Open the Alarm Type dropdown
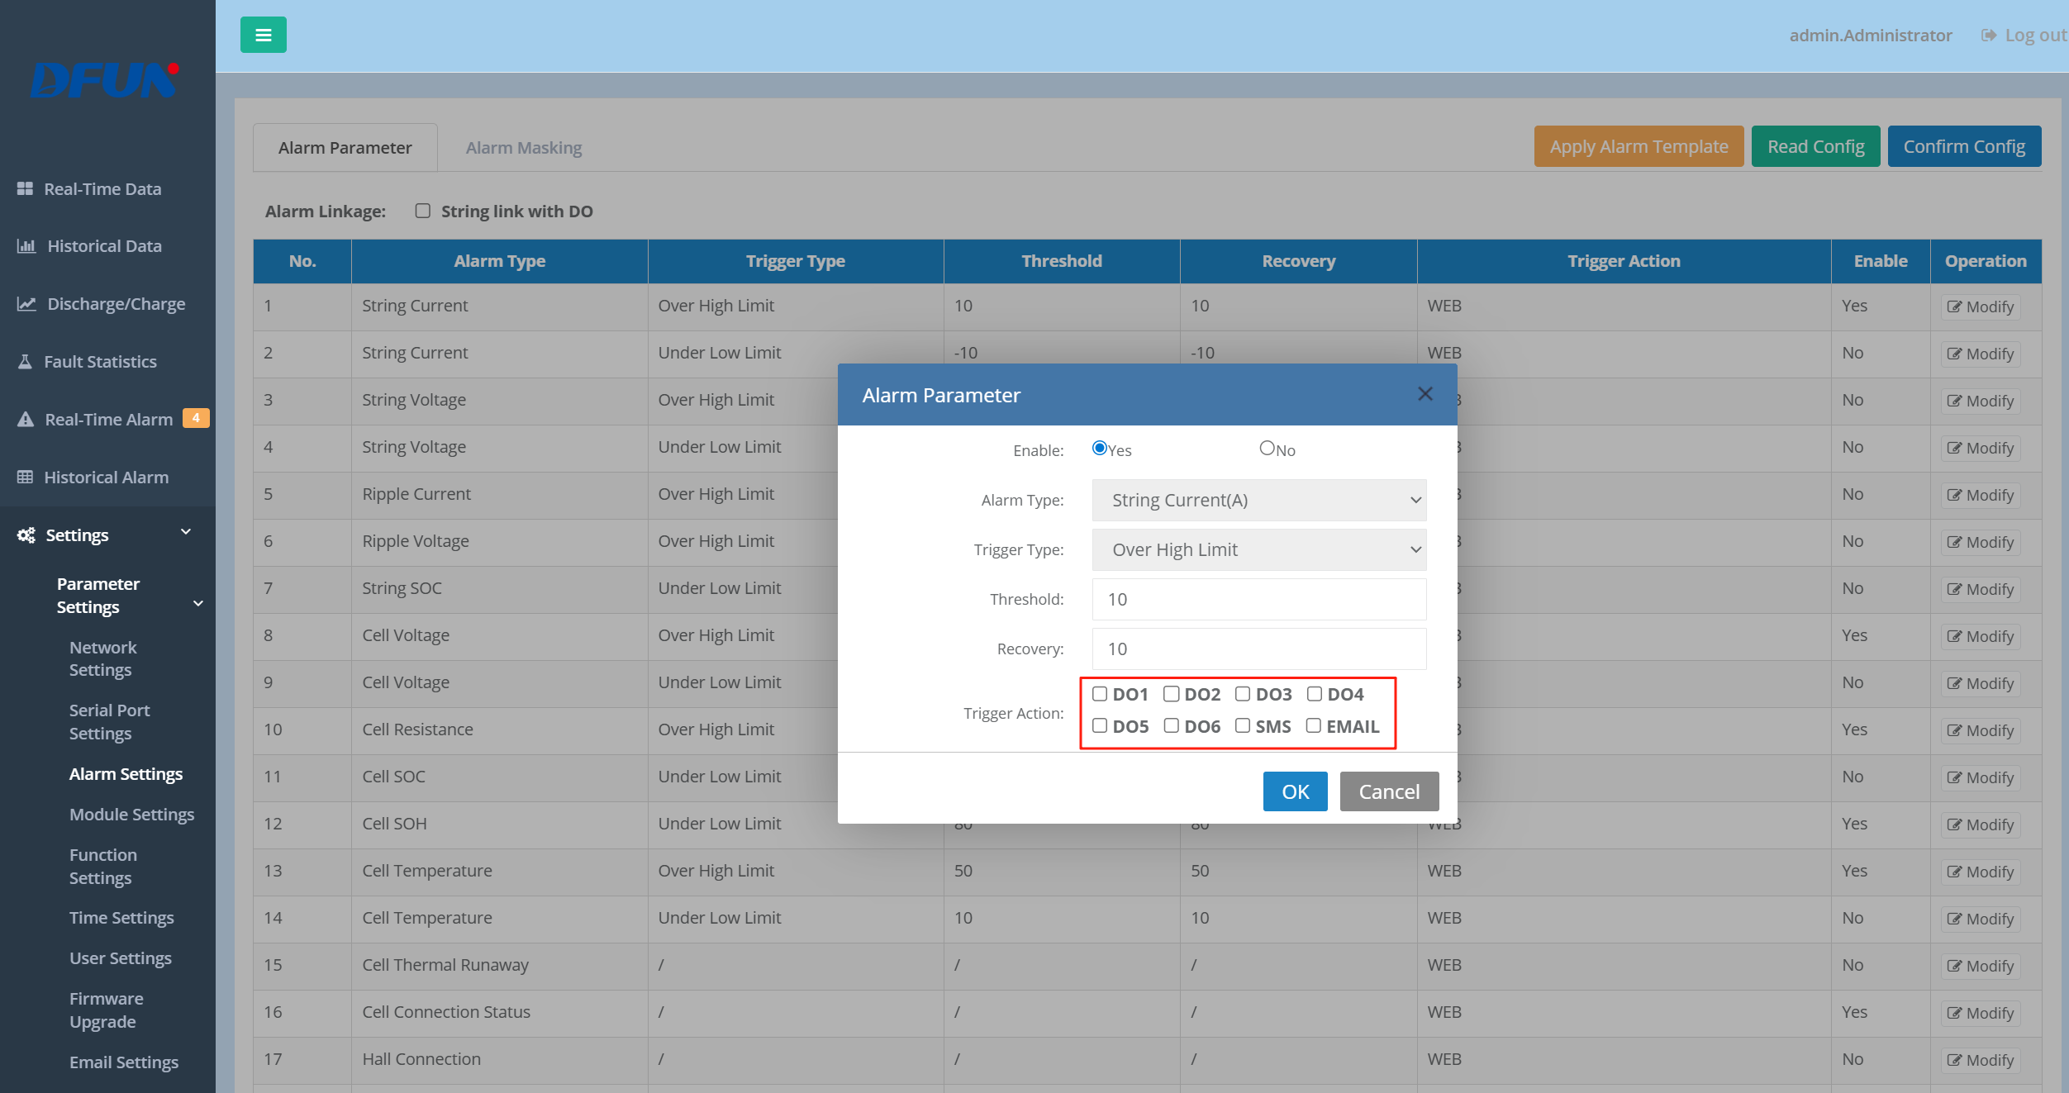Screen dimensions: 2069x1093 tap(1258, 500)
